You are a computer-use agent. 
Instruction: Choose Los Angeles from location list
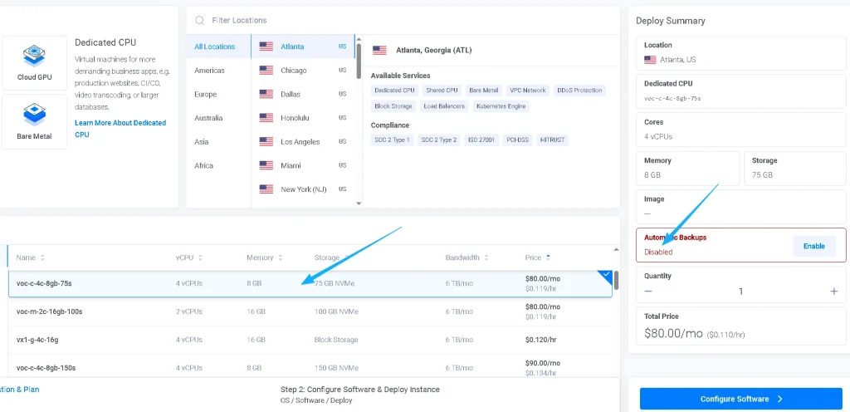pyautogui.click(x=300, y=142)
